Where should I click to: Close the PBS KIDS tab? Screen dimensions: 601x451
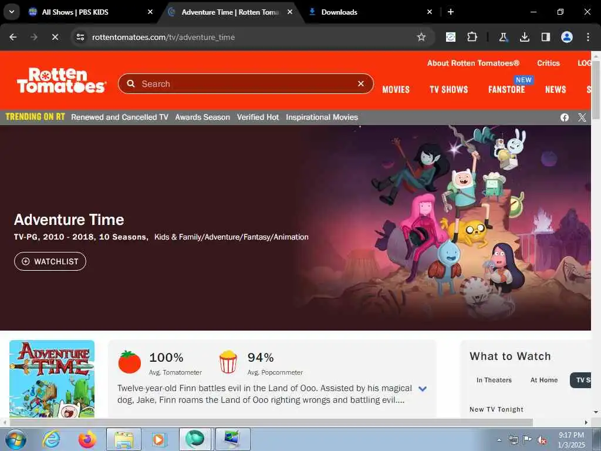150,12
